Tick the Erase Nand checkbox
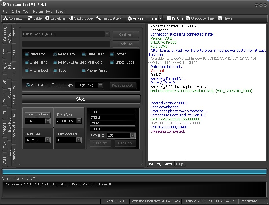The image size is (269, 205). tap(27, 62)
